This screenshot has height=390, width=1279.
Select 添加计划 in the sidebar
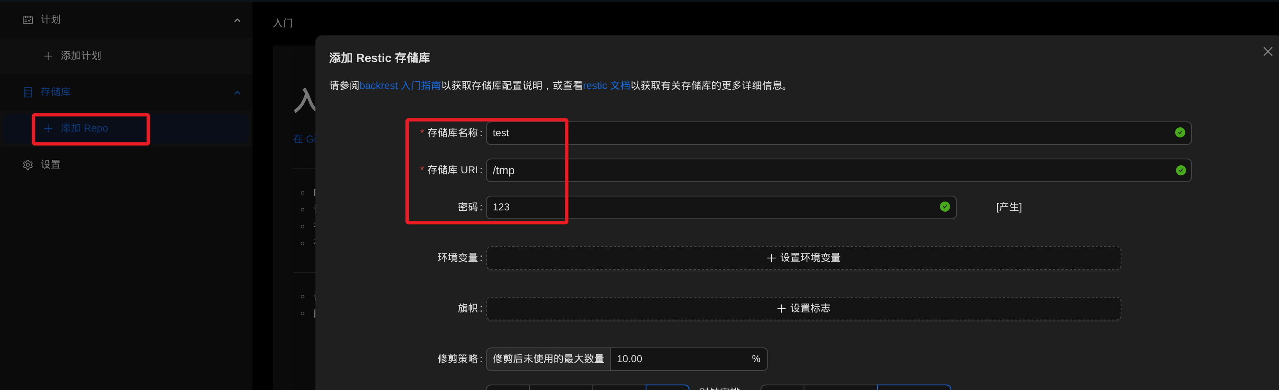[x=80, y=56]
